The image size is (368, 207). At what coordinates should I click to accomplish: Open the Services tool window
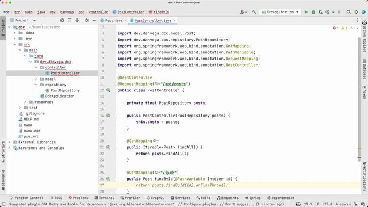pyautogui.click(x=181, y=198)
